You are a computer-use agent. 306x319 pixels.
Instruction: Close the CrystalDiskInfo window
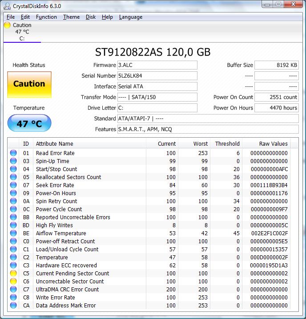click(293, 4)
